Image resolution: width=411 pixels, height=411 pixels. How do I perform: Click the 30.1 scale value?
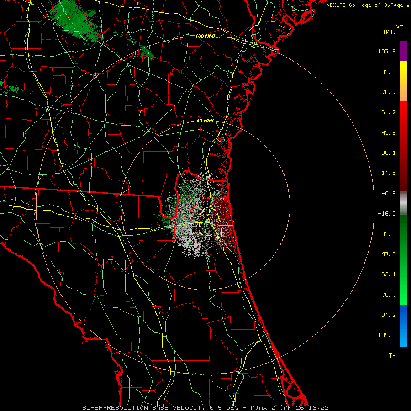click(389, 153)
